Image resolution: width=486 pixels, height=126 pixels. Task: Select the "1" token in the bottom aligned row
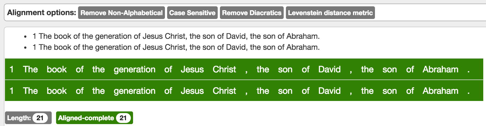(x=12, y=91)
